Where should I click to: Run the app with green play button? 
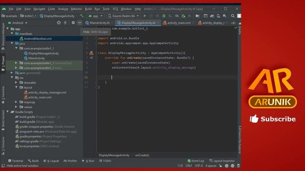click(145, 16)
